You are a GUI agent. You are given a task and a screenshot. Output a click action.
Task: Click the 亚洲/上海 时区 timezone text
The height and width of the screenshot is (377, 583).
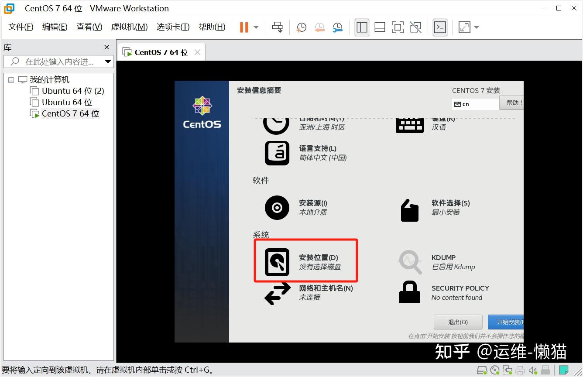(x=322, y=127)
